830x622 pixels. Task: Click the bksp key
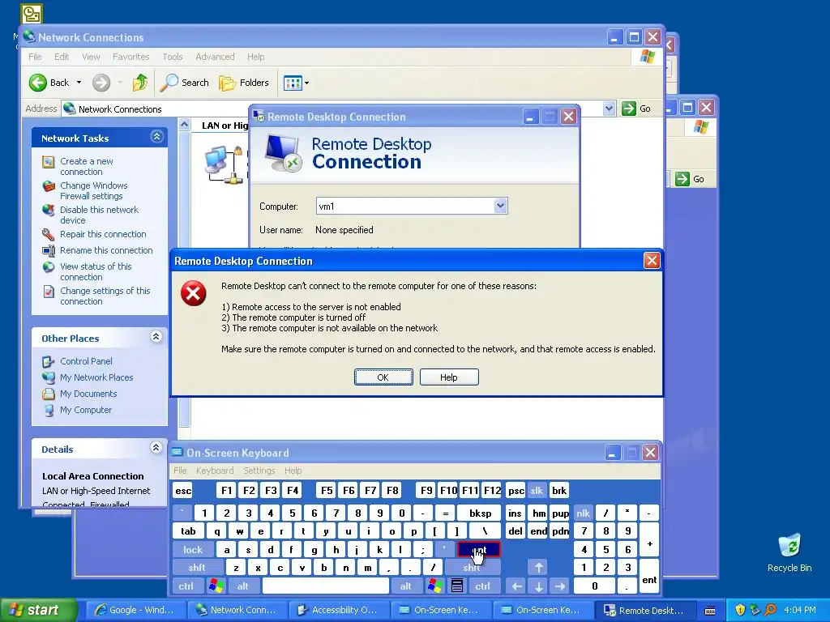(480, 513)
